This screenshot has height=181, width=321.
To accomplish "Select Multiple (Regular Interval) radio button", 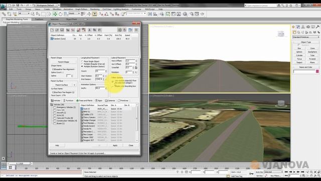I will pos(82,64).
